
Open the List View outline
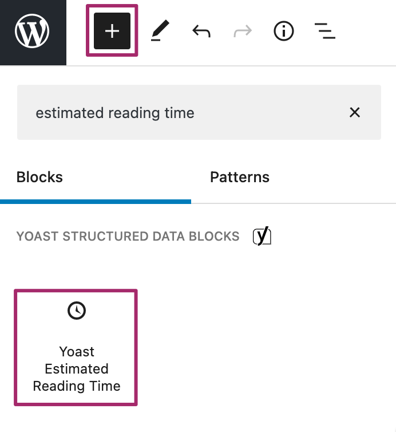[324, 32]
